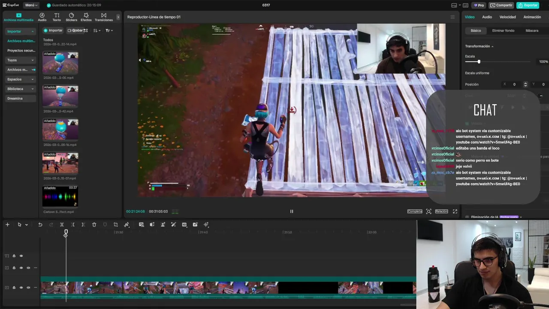Click the loop/reverse clip icon
Screen dimensions: 549x309
pyautogui.click(x=127, y=224)
